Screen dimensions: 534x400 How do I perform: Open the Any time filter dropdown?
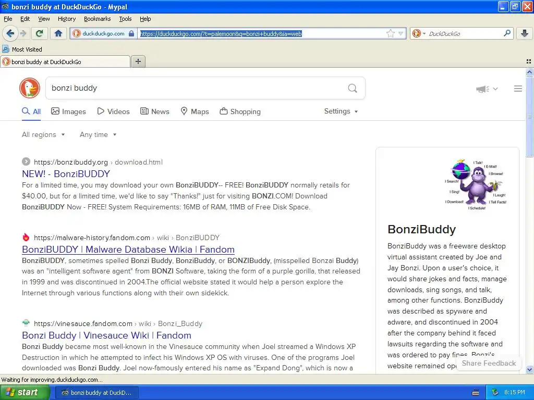tap(98, 135)
